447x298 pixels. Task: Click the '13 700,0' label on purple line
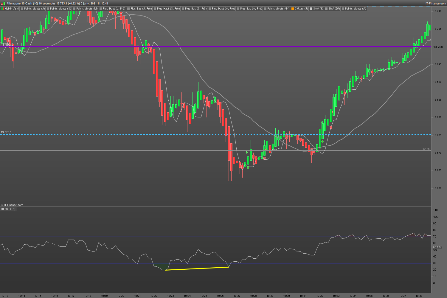point(7,45)
